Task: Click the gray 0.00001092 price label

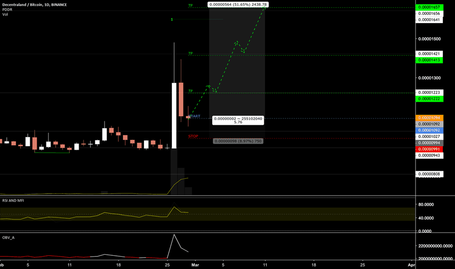Action: point(429,124)
